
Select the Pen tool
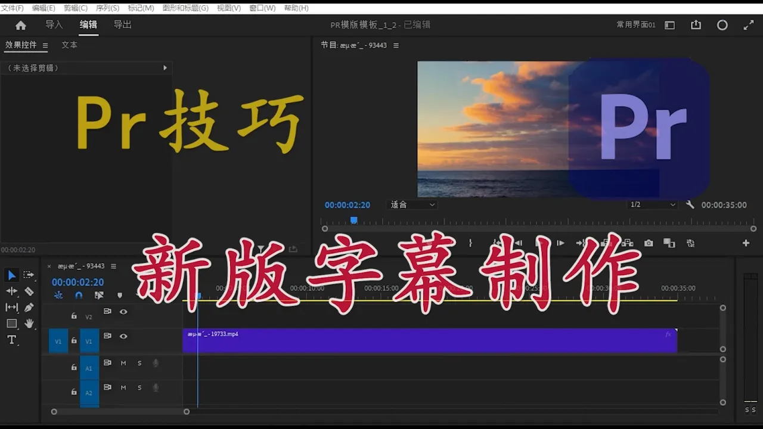29,307
